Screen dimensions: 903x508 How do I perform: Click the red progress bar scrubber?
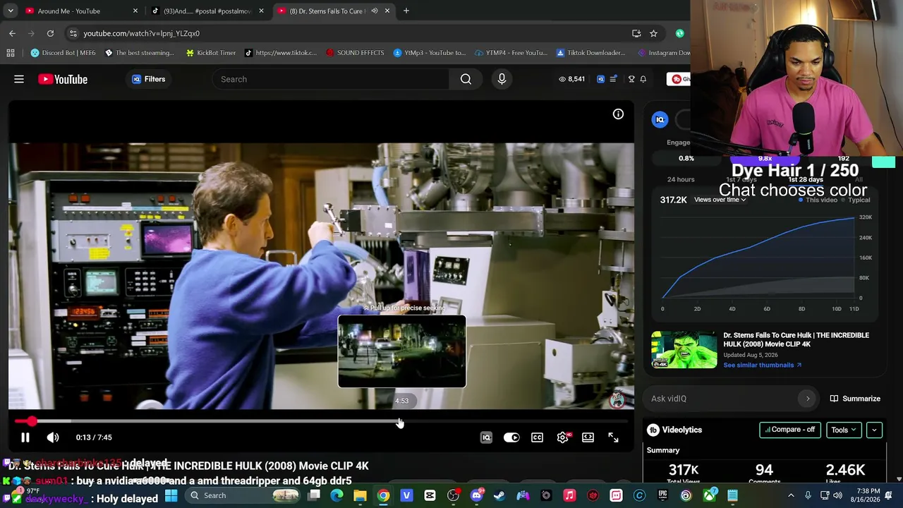tap(32, 421)
